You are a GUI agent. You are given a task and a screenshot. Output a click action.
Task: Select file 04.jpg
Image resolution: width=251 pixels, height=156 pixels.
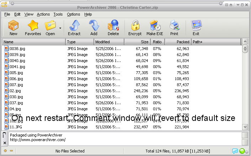click(15, 109)
